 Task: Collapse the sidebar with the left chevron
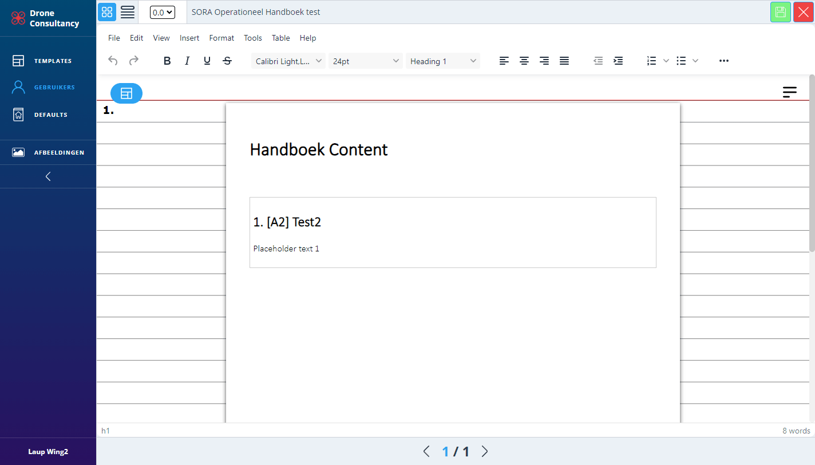click(48, 176)
